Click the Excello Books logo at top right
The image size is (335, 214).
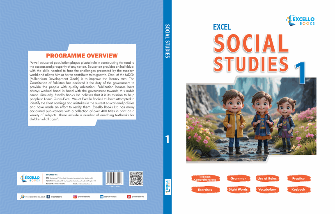(301, 20)
